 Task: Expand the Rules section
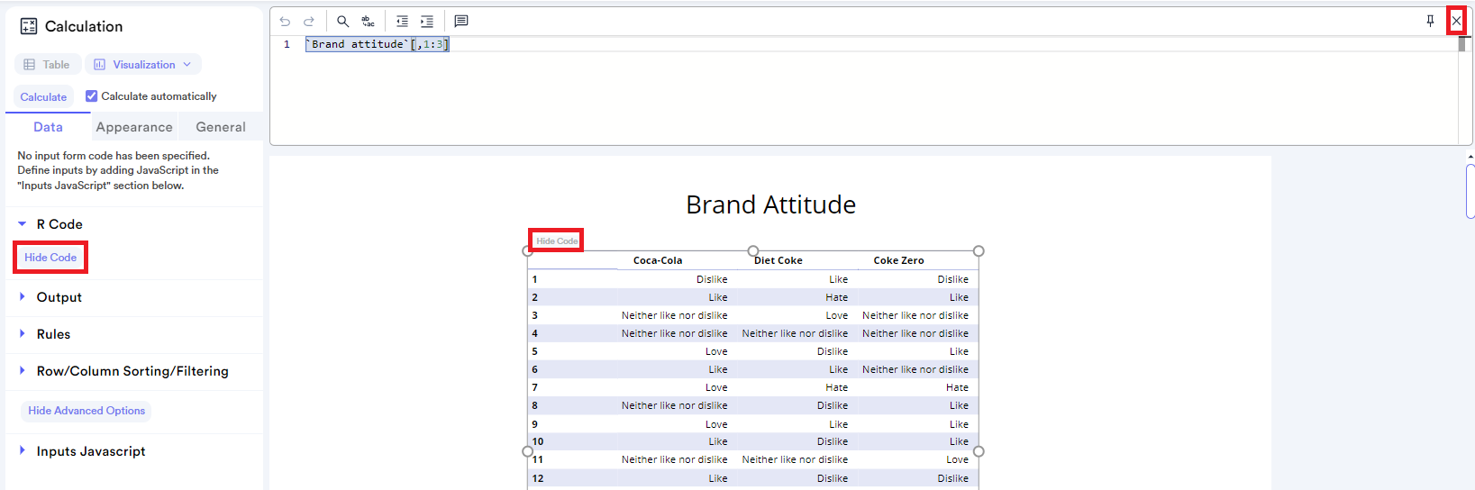coord(53,334)
